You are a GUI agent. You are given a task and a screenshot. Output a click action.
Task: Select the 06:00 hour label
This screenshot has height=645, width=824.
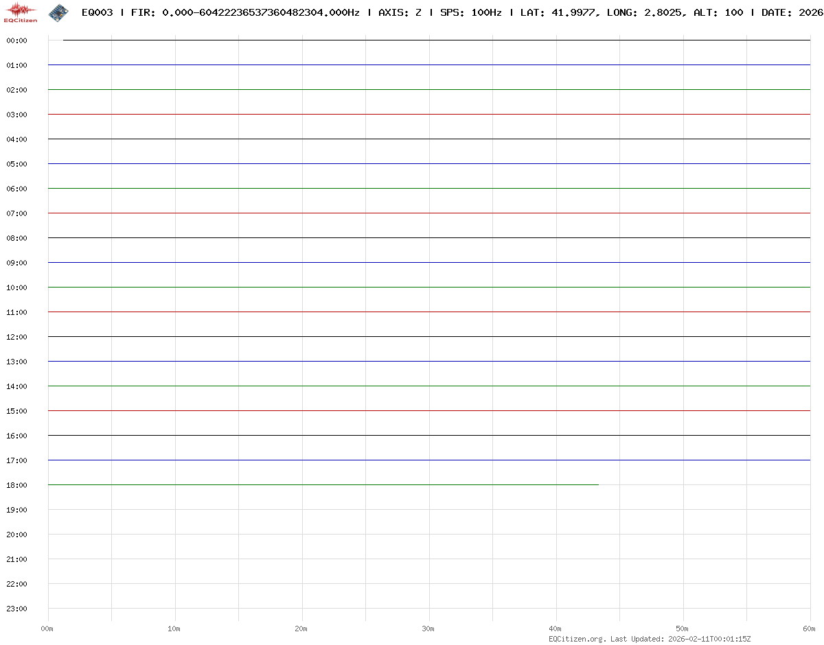(x=16, y=189)
